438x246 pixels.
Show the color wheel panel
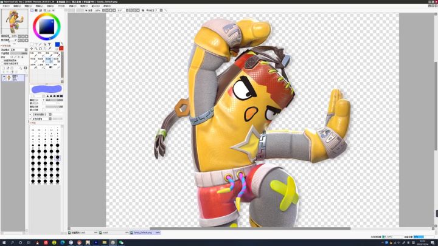[32, 10]
